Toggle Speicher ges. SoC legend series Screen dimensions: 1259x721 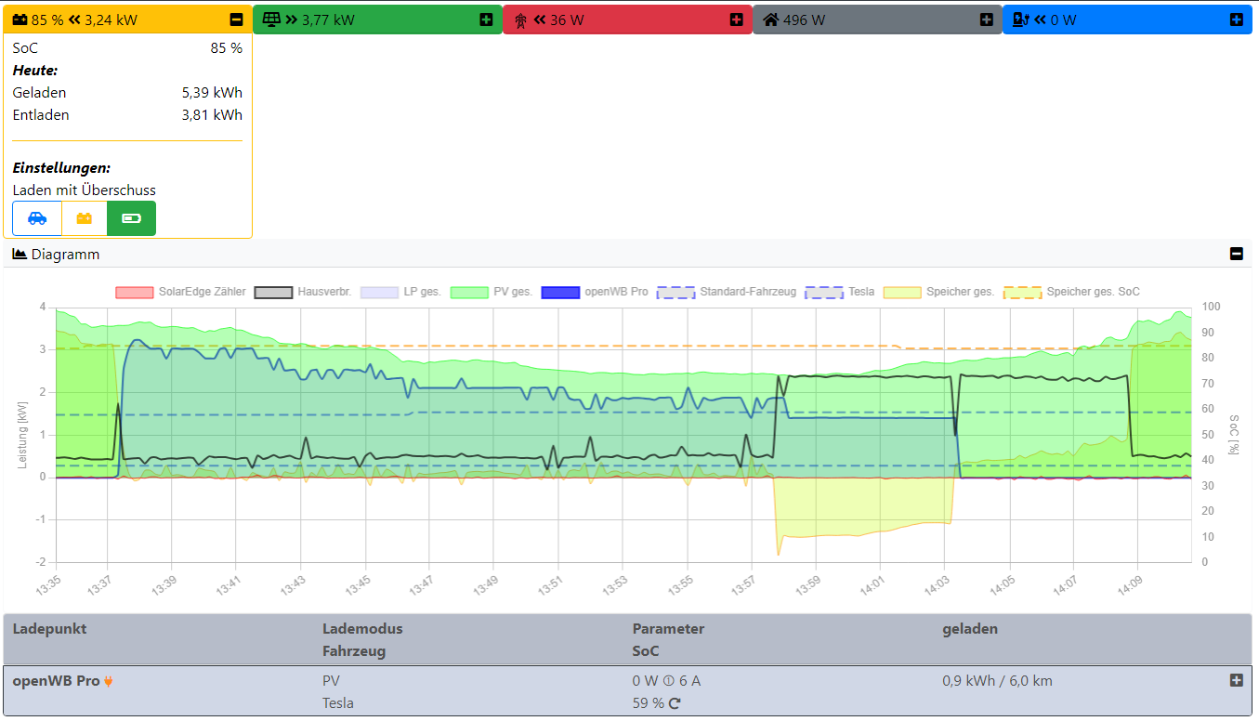tap(1071, 292)
